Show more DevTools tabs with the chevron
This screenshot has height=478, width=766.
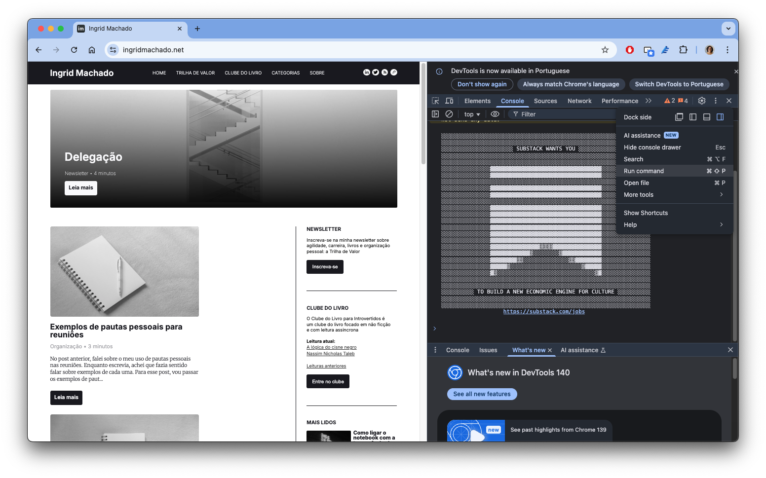(x=649, y=101)
